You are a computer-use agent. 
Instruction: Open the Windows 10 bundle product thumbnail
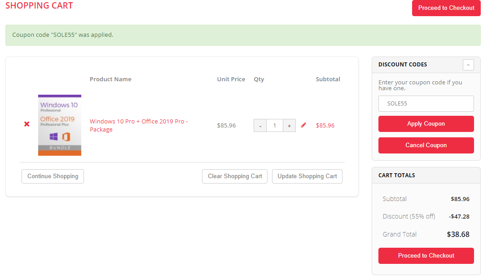pos(60,125)
